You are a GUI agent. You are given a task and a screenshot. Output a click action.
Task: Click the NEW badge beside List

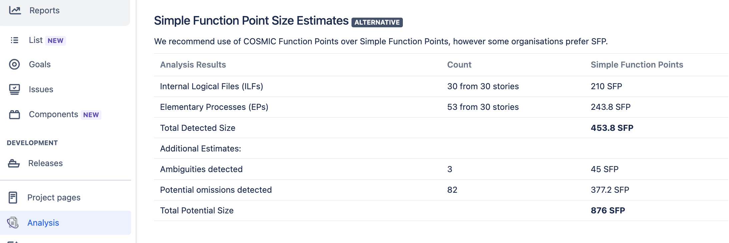[x=55, y=41]
